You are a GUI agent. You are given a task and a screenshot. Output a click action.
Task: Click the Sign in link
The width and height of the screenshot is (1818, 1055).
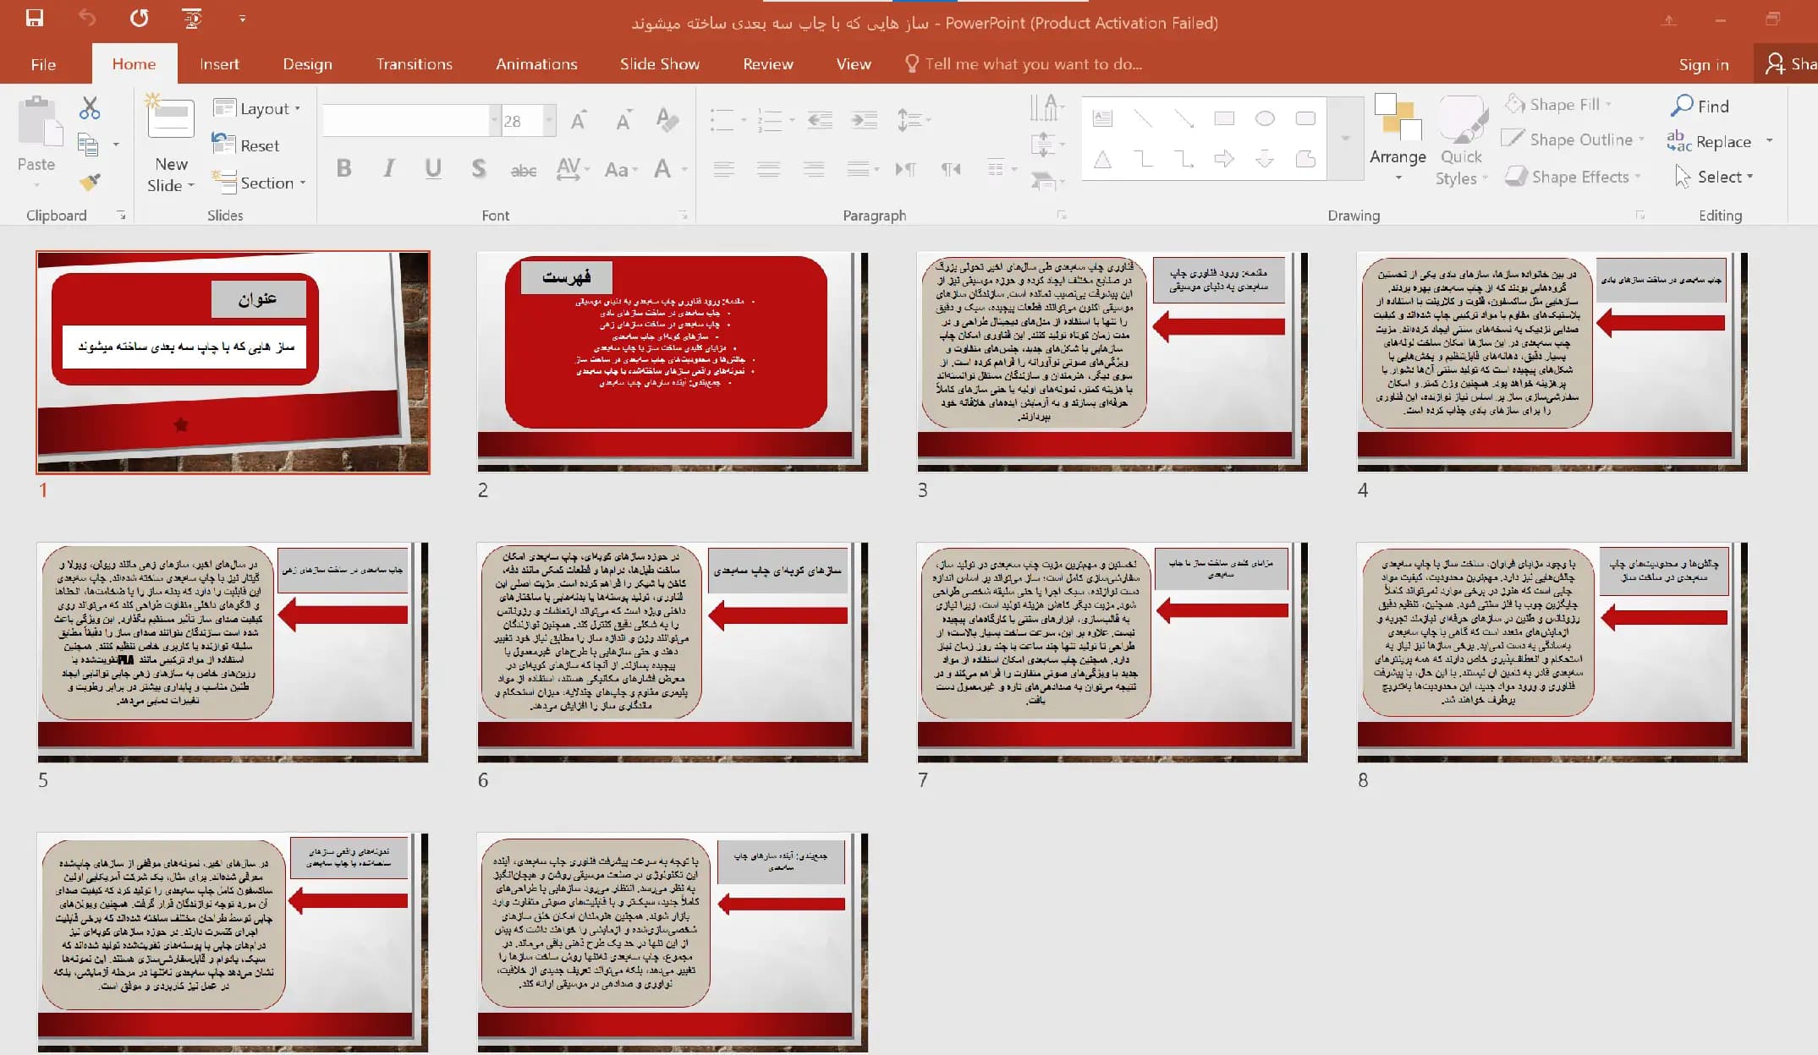point(1703,64)
